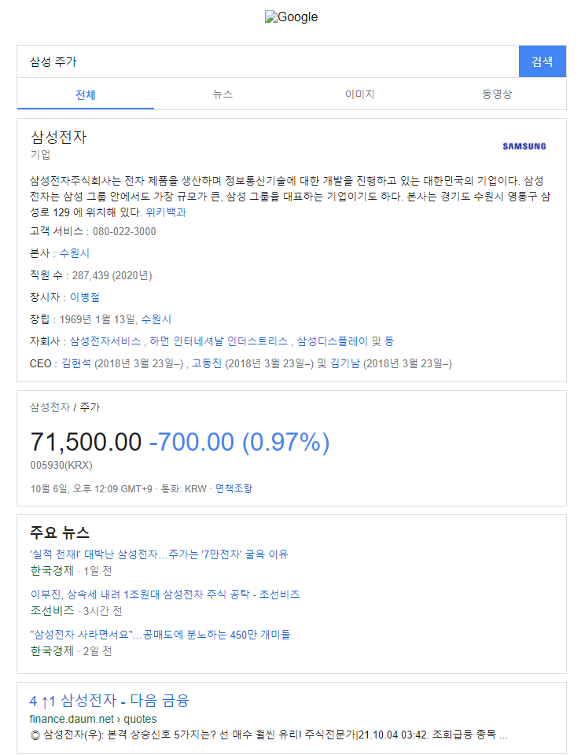Click the 한국경제 · 2일 전 source line

pos(72,651)
